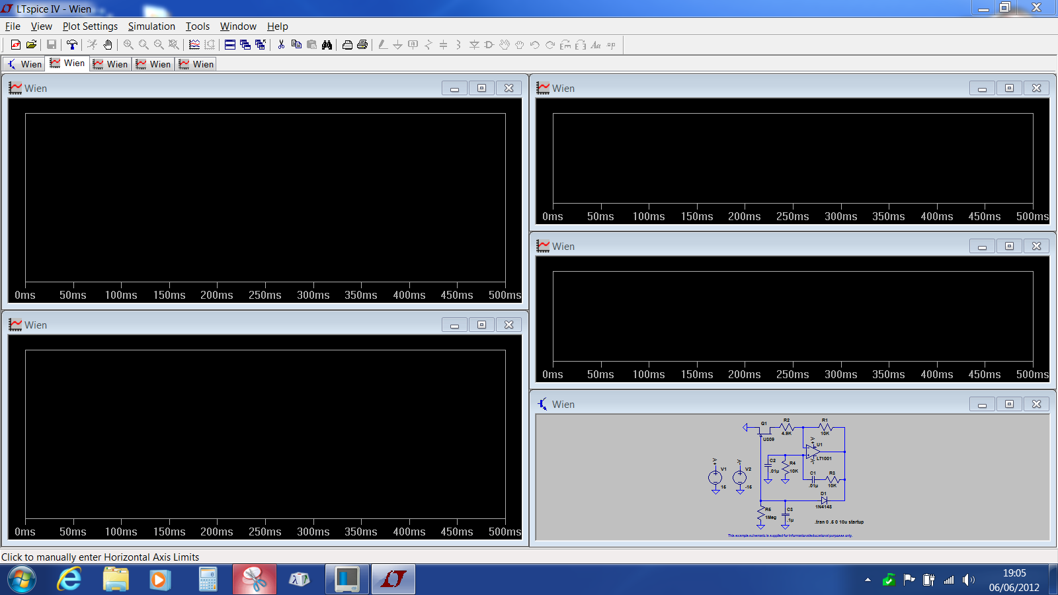Select the Diode tool
This screenshot has height=595, width=1058.
(474, 45)
